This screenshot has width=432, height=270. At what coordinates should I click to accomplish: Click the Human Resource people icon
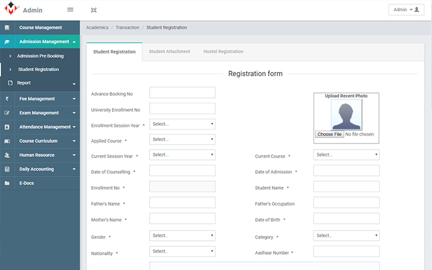tap(7, 155)
